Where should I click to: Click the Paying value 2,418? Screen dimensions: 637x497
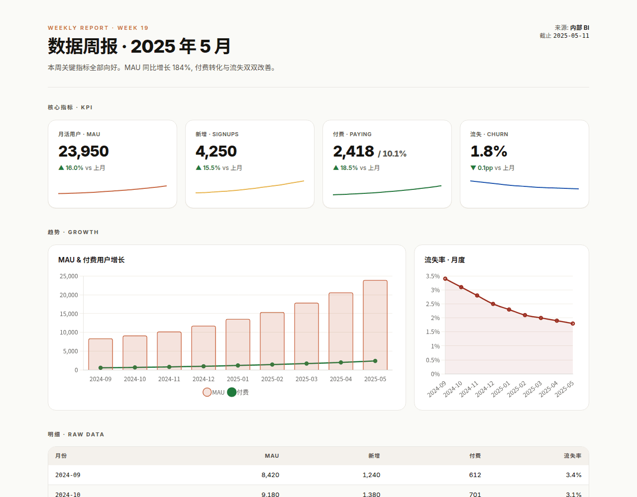pos(353,151)
